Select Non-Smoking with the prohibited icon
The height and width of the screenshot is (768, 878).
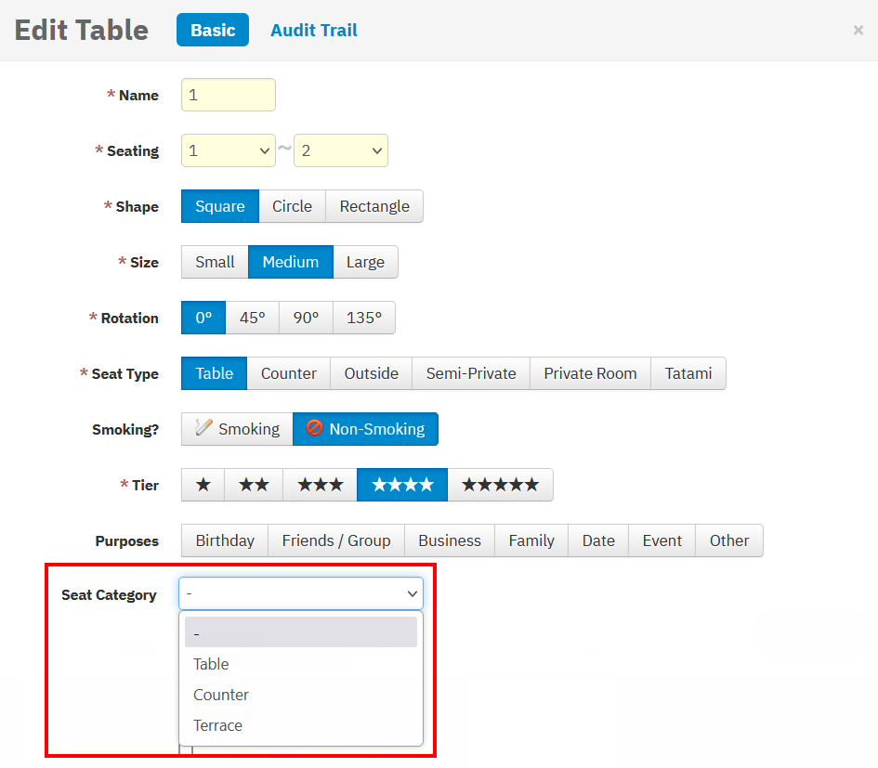coord(365,429)
